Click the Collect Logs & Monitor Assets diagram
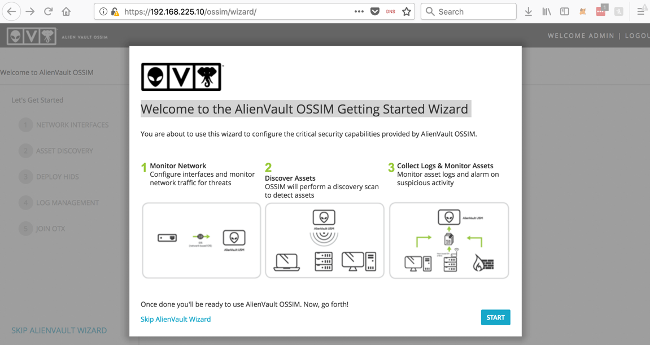Screen dimensions: 650x345 [x=449, y=241]
